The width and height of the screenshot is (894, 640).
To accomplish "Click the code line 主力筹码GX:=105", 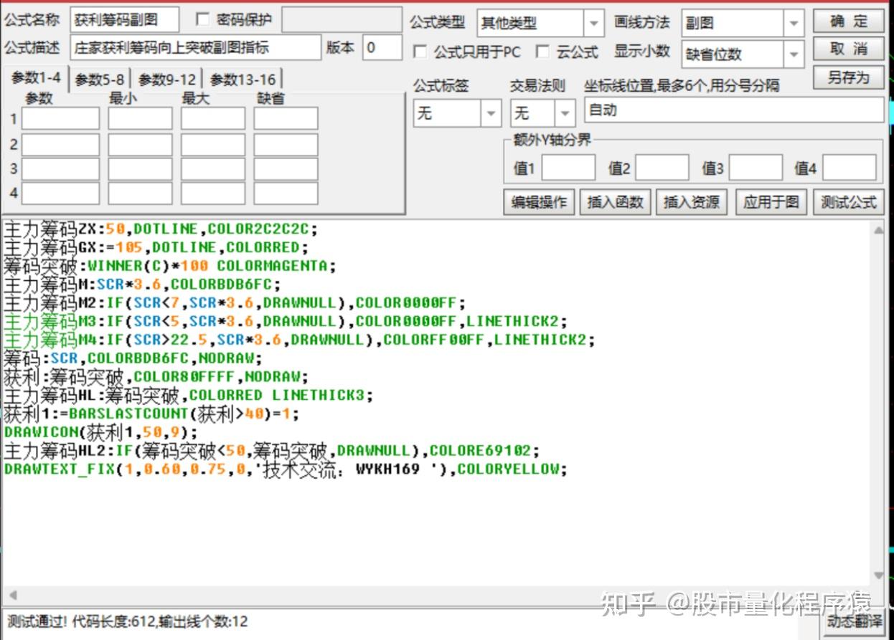I will pos(156,248).
